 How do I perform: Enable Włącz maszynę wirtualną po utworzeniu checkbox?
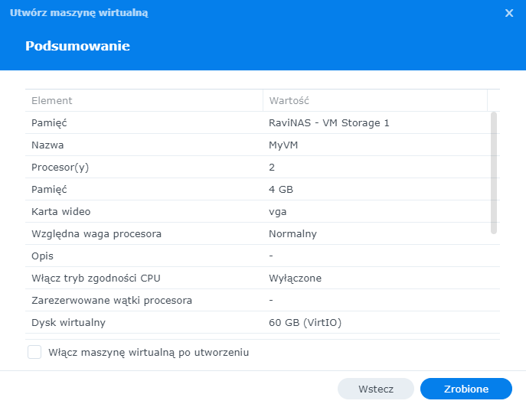pyautogui.click(x=34, y=352)
